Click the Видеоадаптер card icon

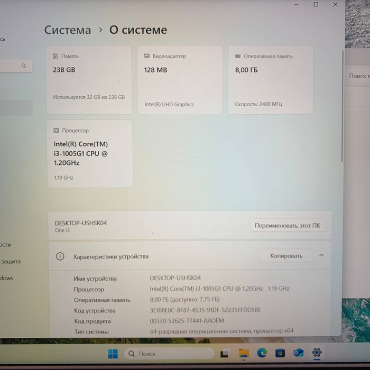(x=147, y=56)
